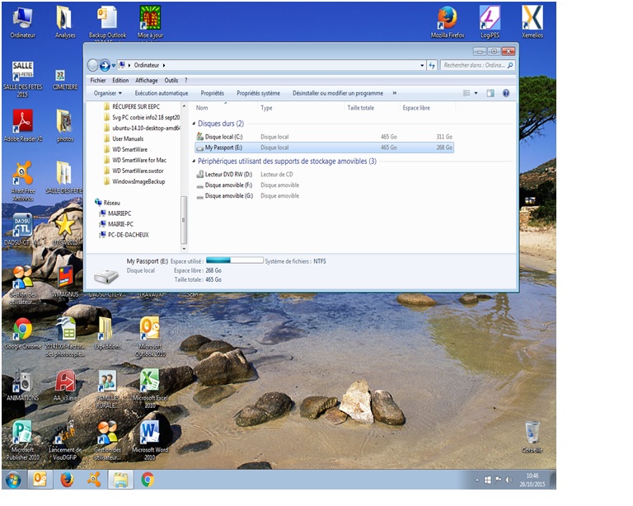Screen dimensions: 633x506
Task: Click the explorer help question mark icon
Action: (506, 93)
